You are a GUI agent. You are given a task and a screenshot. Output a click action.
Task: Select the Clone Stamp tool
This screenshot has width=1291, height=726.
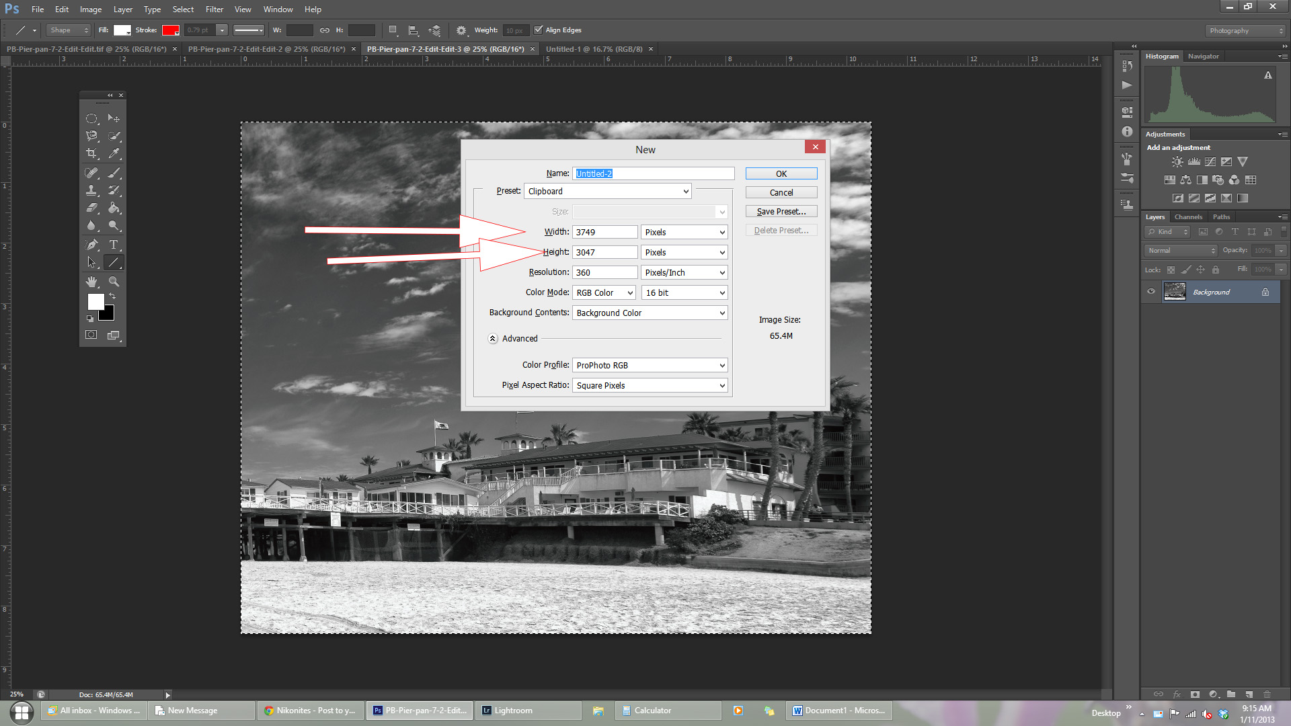pyautogui.click(x=91, y=190)
